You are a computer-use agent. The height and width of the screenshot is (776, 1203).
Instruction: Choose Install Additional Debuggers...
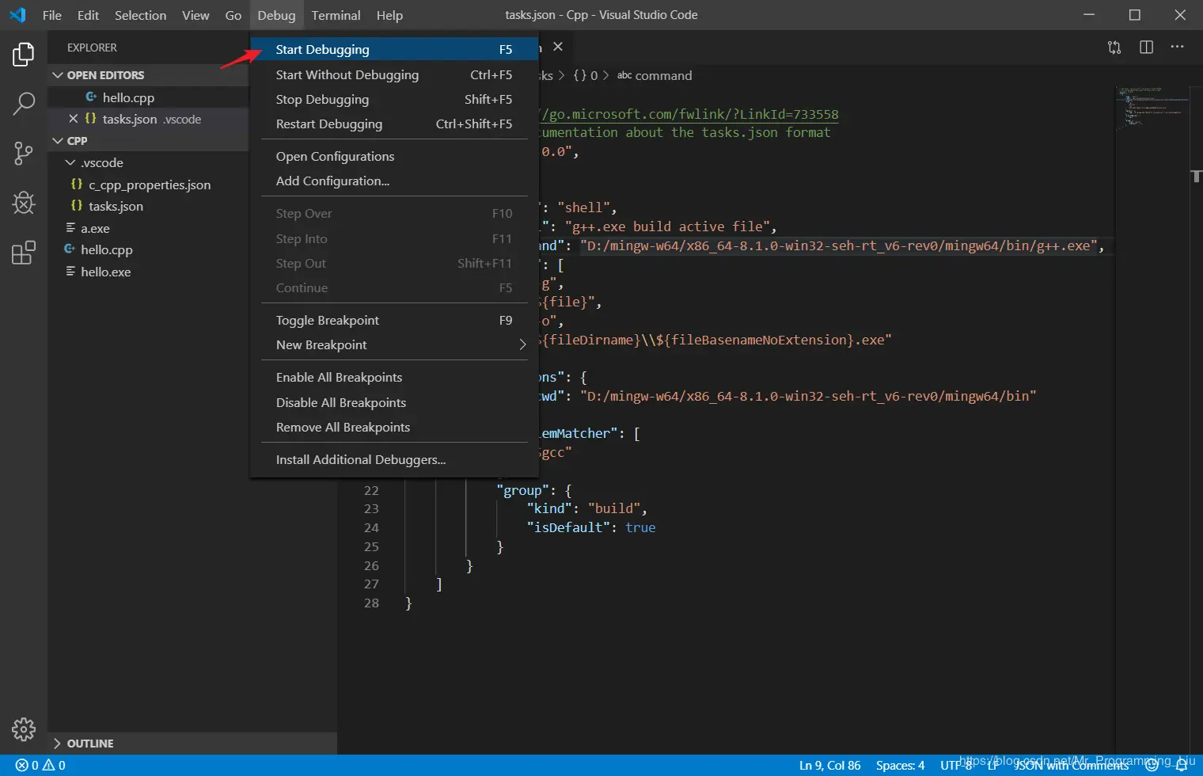pos(394,459)
